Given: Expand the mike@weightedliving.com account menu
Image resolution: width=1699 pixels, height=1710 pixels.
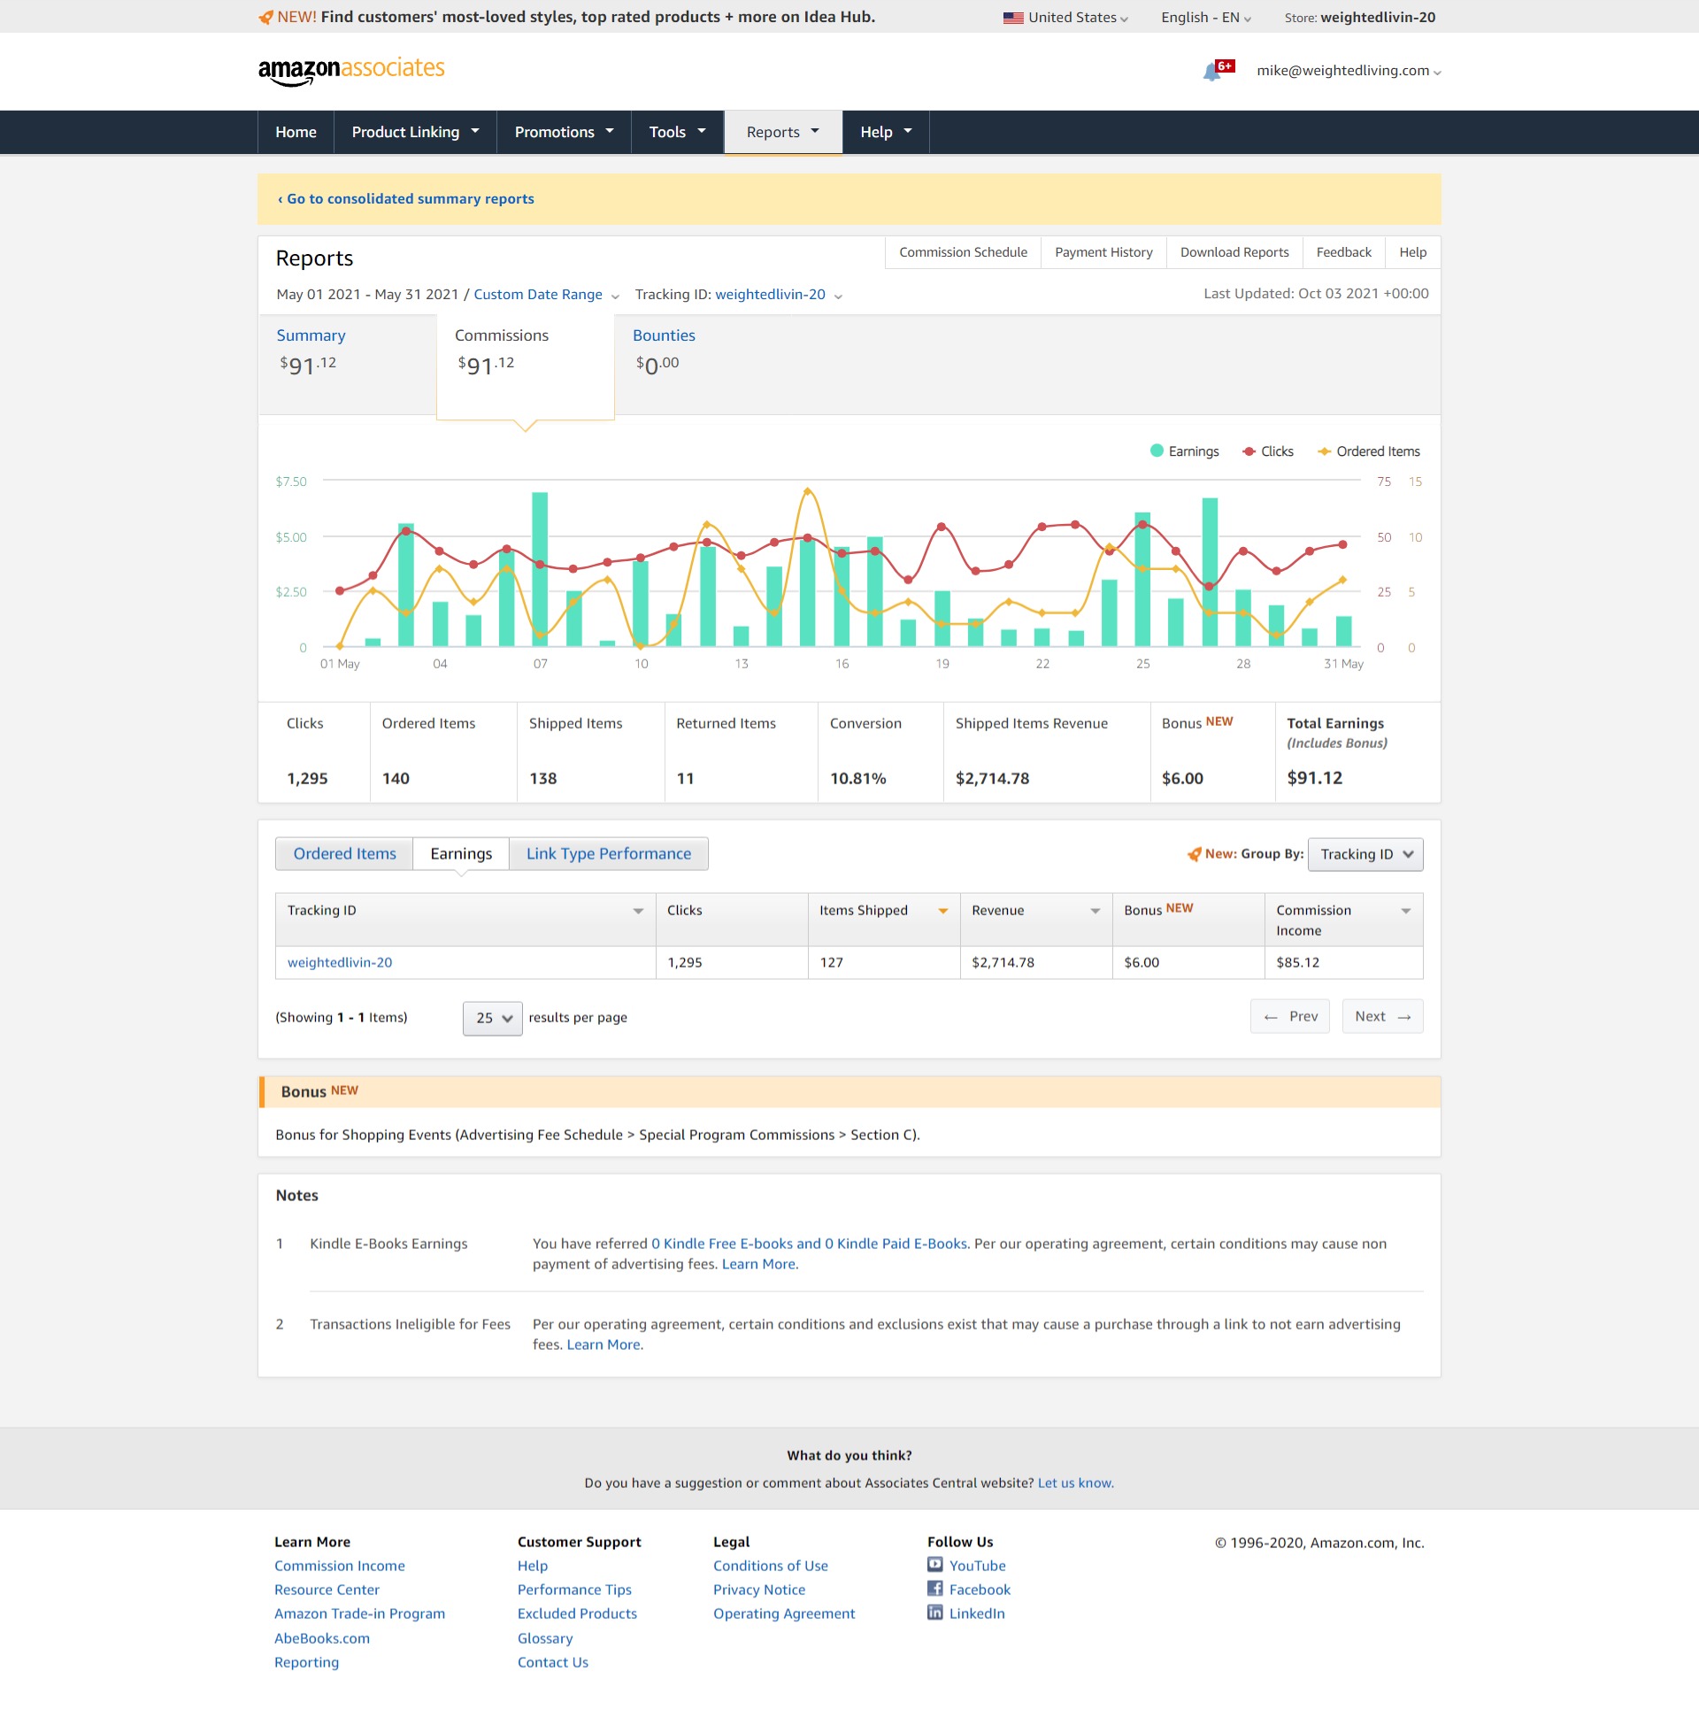Looking at the screenshot, I should click(x=1349, y=71).
